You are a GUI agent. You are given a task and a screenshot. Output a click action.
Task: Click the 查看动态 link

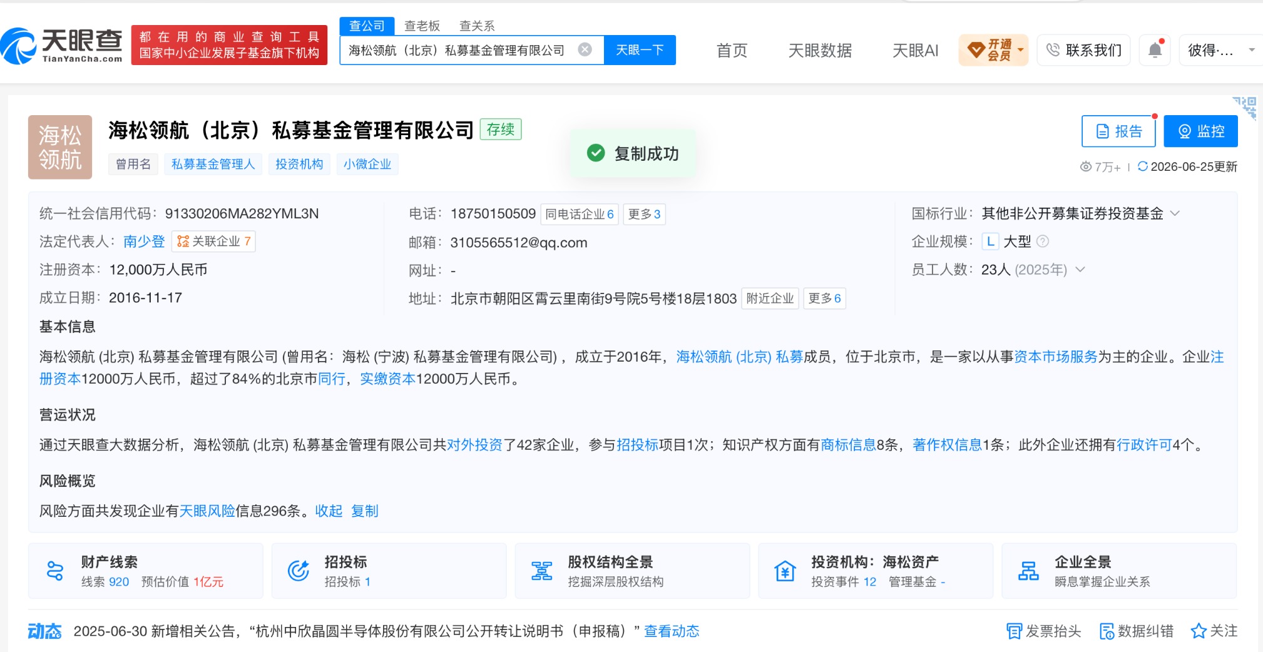tap(672, 631)
